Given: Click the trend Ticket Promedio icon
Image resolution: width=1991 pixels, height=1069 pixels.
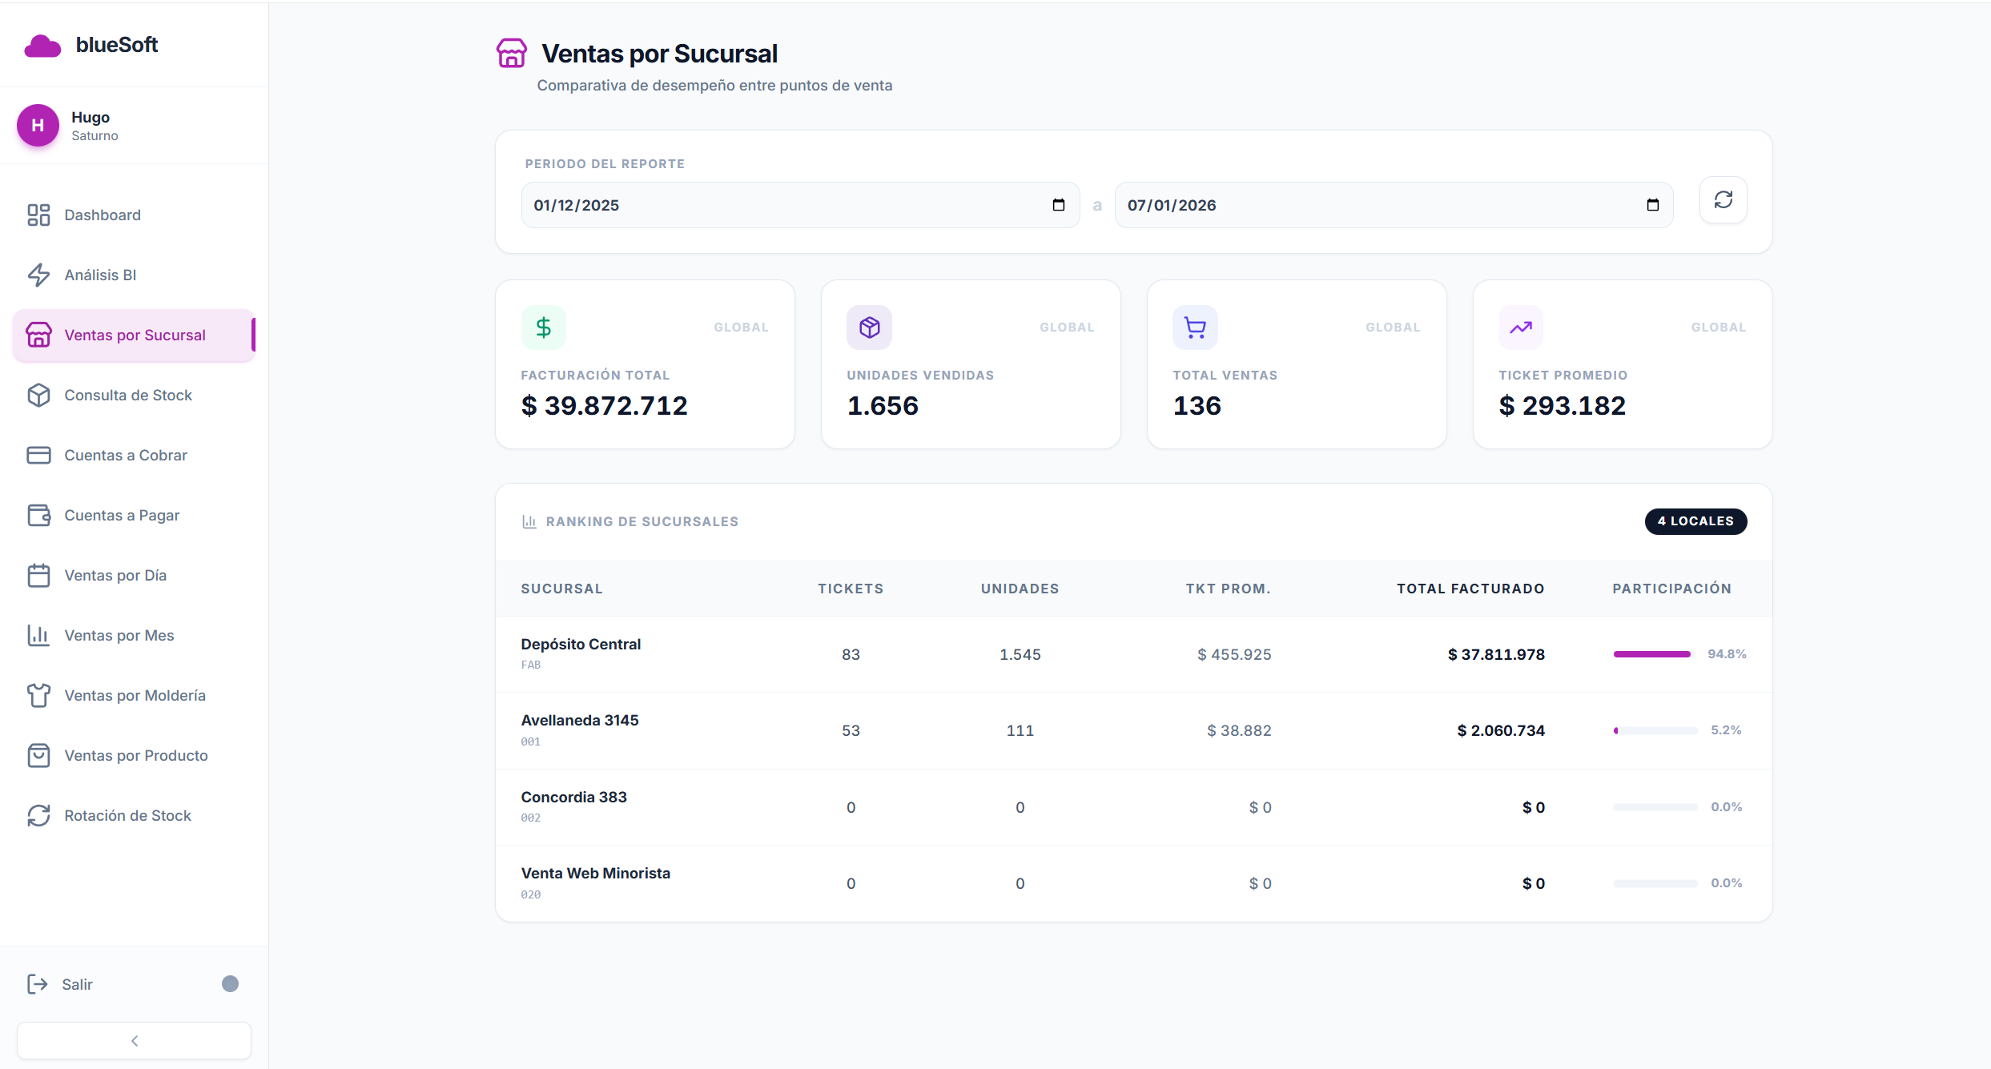Looking at the screenshot, I should click(x=1520, y=327).
